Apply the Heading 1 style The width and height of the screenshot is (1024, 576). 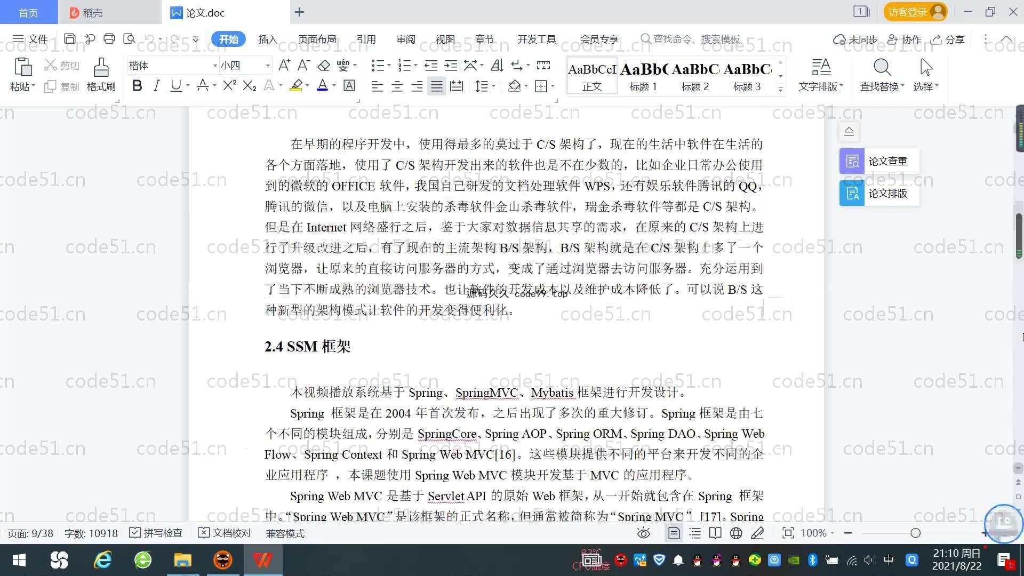(643, 76)
